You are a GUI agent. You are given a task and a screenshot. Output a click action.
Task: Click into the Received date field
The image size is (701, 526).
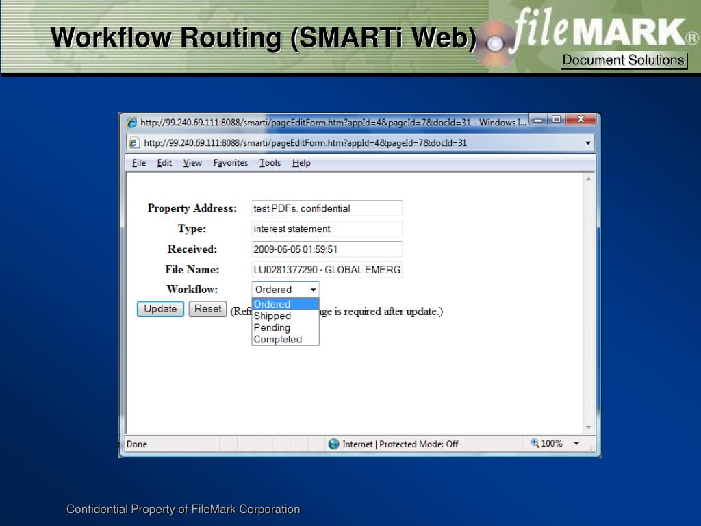pyautogui.click(x=327, y=249)
